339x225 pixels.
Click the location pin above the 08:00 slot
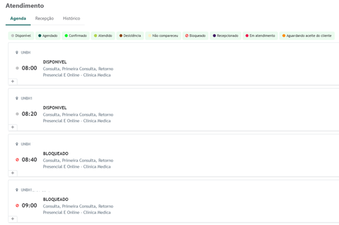tap(17, 53)
